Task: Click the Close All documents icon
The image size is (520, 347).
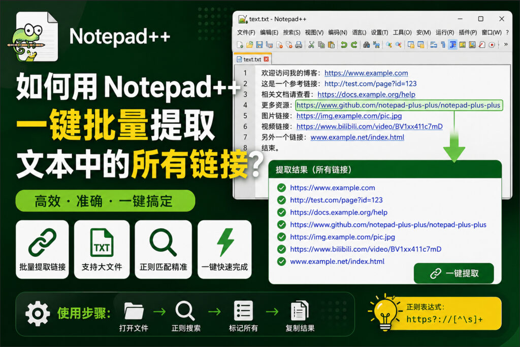Action: point(289,45)
